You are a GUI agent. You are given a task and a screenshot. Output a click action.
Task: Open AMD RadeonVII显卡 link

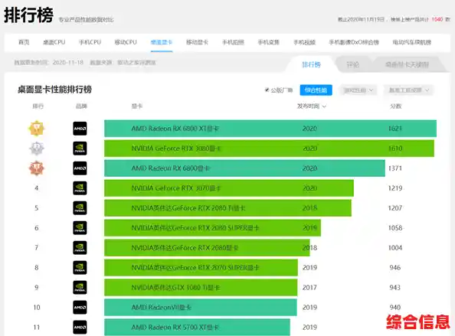[162, 308]
